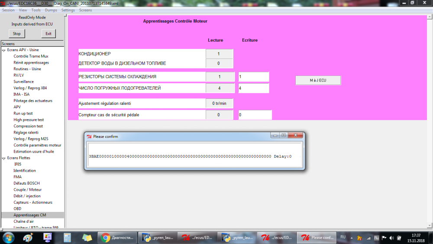Open taskbar clock showing 17:37

(x=416, y=238)
